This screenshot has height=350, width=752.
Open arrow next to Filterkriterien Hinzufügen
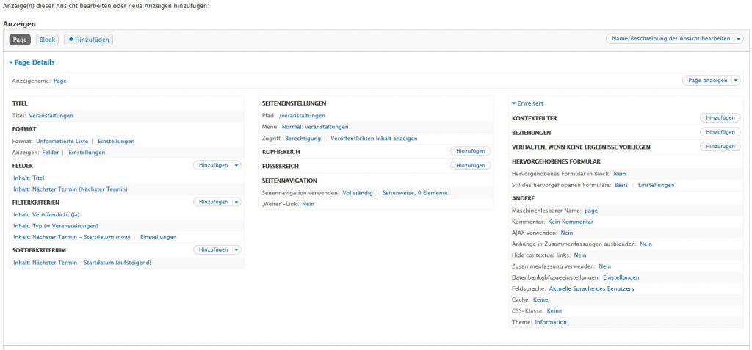(236, 201)
